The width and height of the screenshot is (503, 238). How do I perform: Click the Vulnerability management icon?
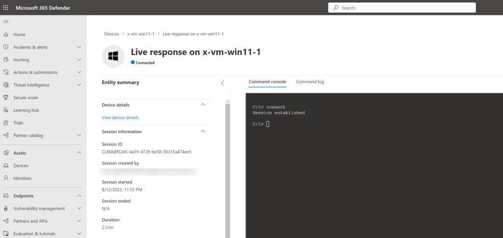point(6,209)
